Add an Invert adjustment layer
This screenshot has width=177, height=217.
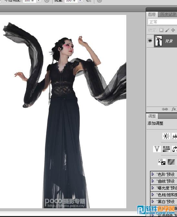tap(162, 162)
